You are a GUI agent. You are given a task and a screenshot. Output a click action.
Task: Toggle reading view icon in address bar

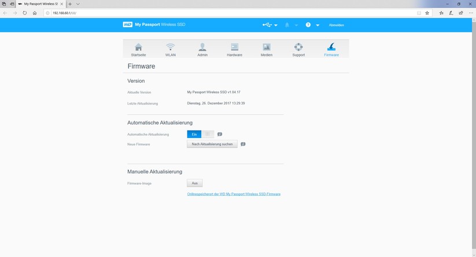click(419, 13)
